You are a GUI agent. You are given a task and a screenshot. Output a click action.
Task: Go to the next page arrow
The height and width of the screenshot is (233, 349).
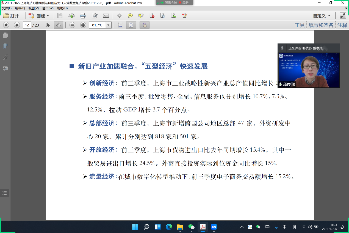pyautogui.click(x=17, y=25)
